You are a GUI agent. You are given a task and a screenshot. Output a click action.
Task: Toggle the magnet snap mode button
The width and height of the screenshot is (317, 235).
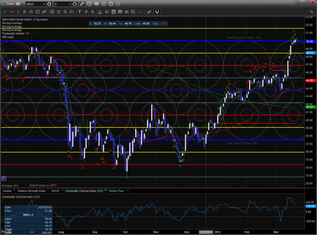pyautogui.click(x=157, y=11)
